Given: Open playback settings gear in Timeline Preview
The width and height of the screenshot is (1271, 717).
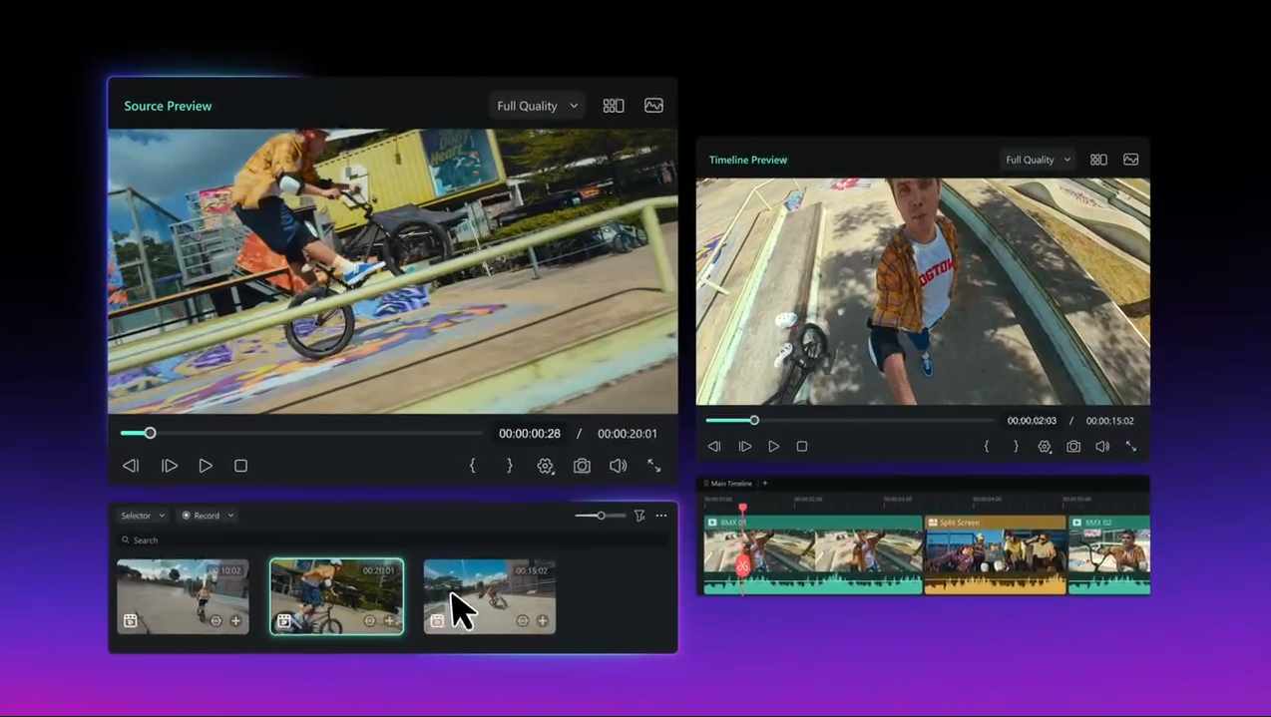Looking at the screenshot, I should [1045, 447].
